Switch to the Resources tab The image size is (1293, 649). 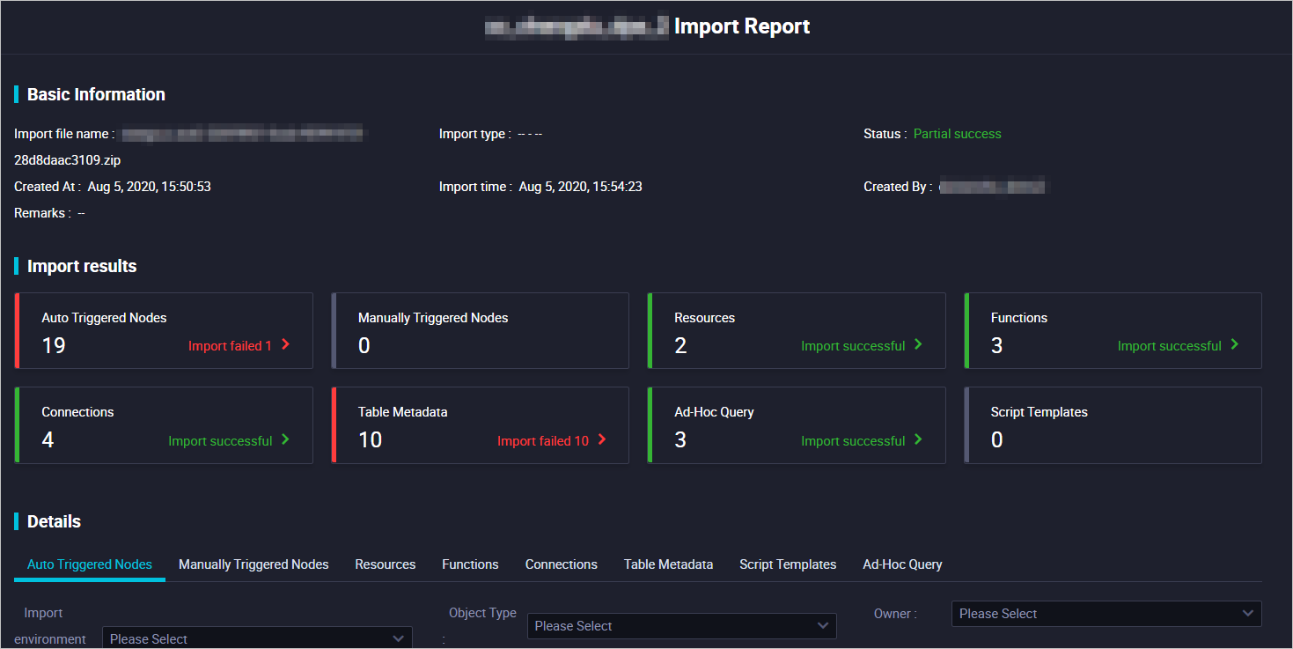click(386, 564)
